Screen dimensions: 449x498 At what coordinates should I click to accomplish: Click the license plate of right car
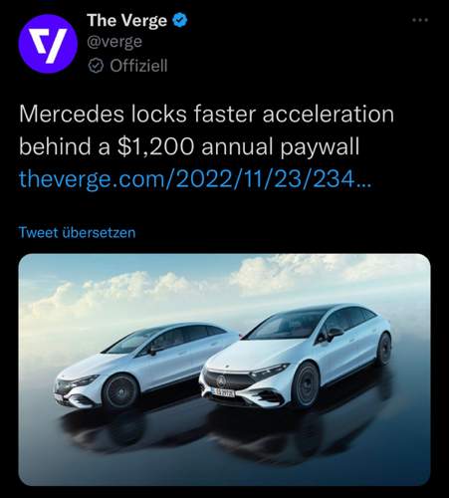(224, 392)
